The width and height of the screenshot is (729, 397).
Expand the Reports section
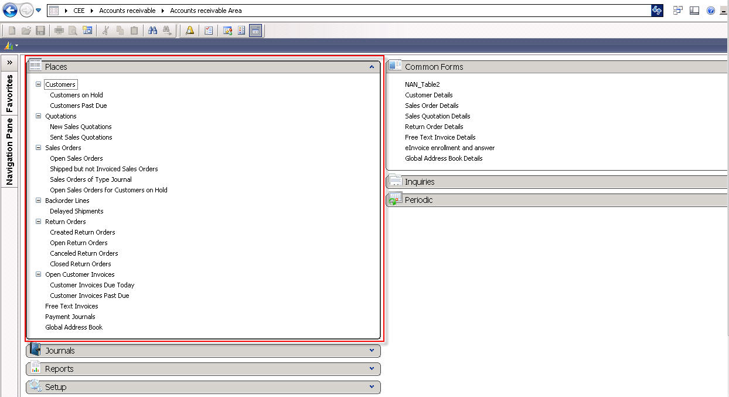coord(372,369)
